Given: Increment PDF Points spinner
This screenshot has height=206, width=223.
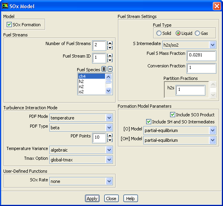Looking at the screenshot, I should (110, 136).
